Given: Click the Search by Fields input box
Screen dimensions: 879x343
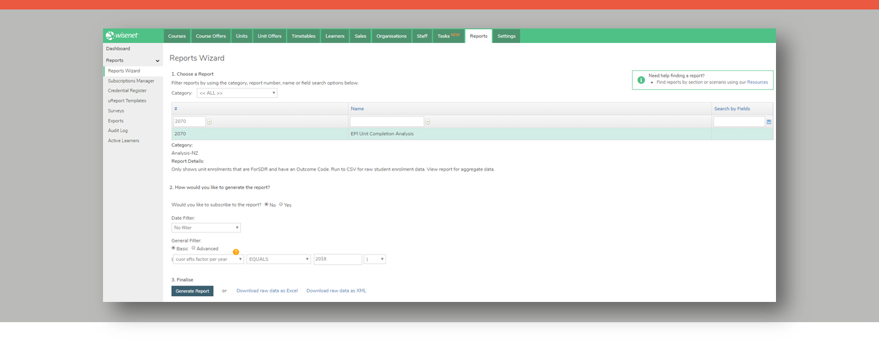Looking at the screenshot, I should [739, 122].
